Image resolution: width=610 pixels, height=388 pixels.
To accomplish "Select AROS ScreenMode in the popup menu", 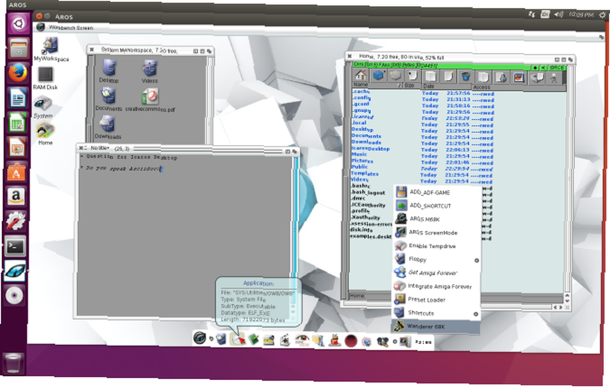I will pos(437,232).
